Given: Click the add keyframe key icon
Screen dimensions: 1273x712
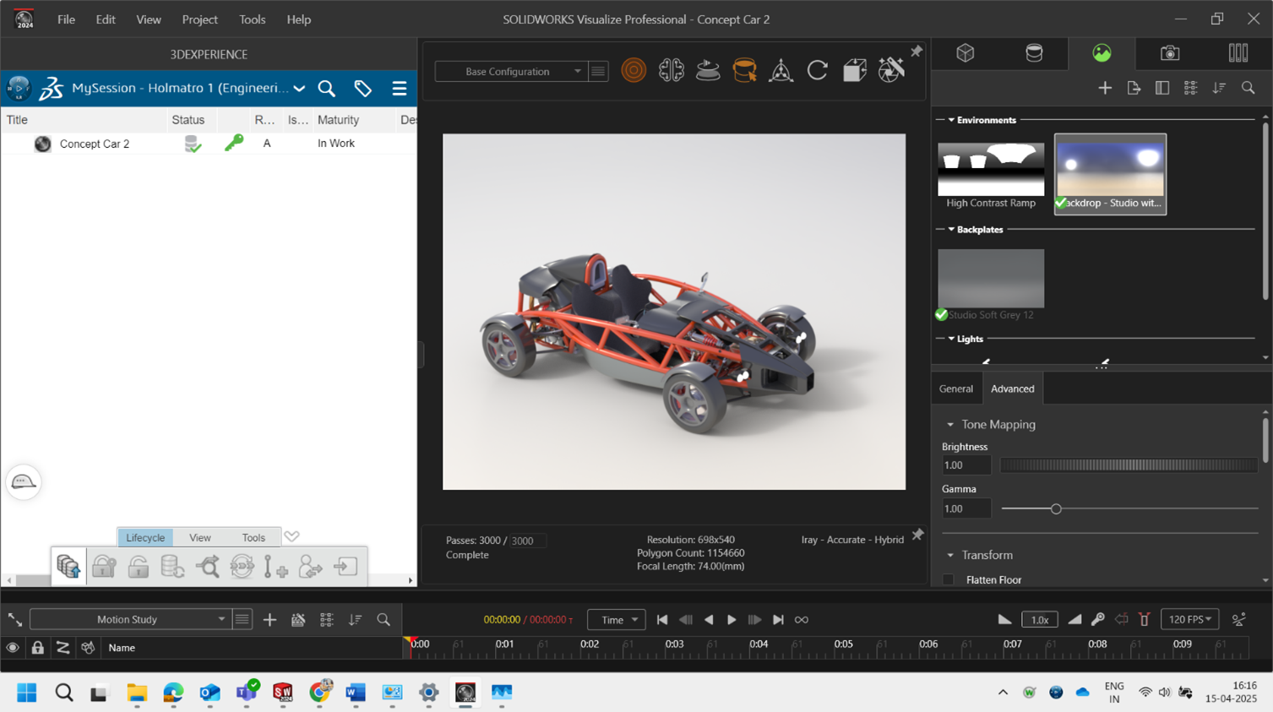Looking at the screenshot, I should [1097, 620].
